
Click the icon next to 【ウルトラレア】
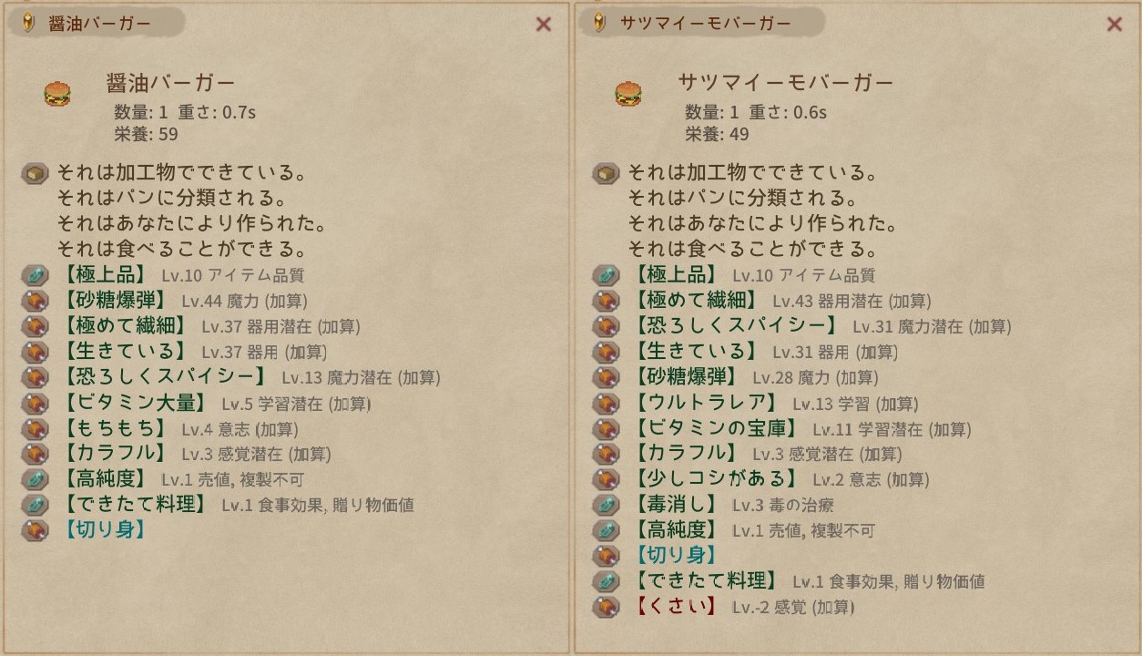click(607, 403)
